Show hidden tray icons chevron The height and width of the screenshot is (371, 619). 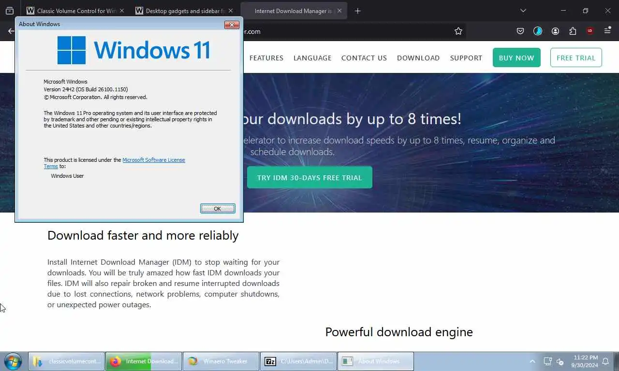coord(532,361)
